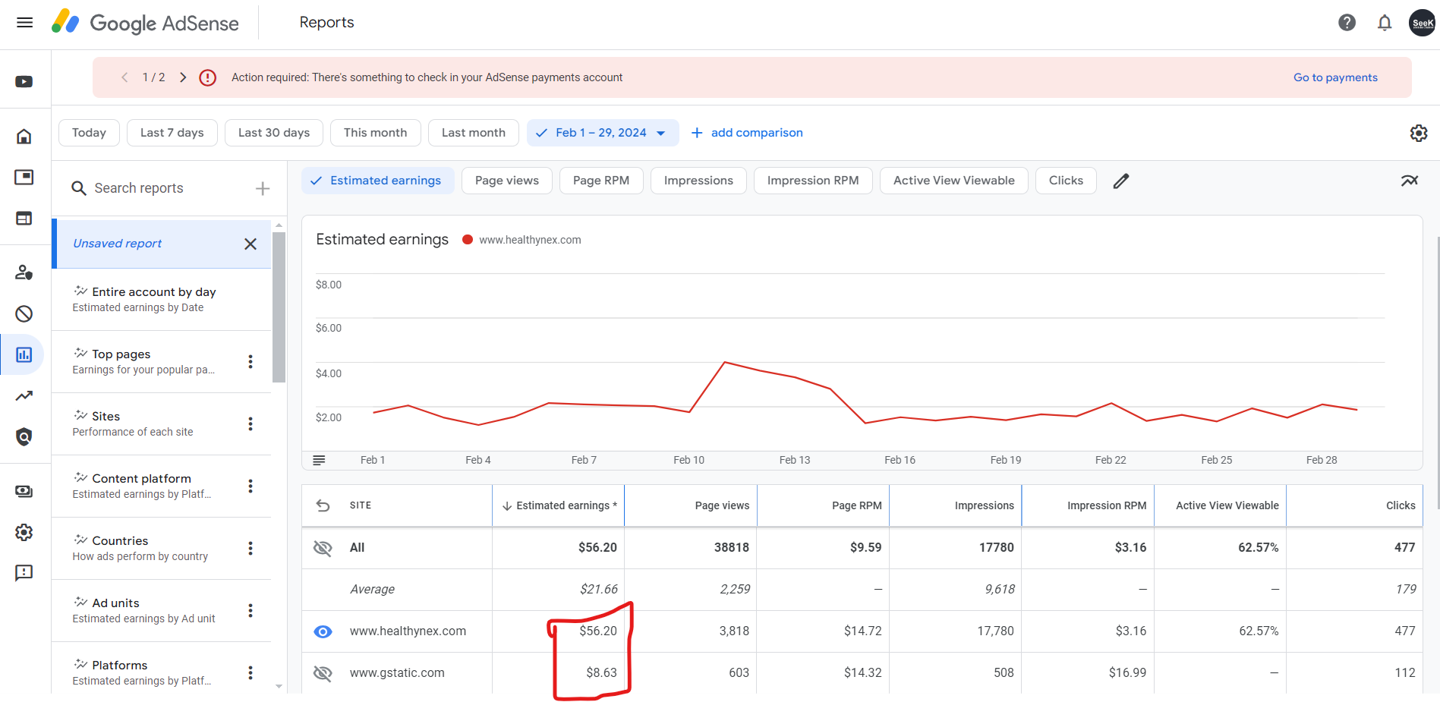Viewport: 1440px width, 702px height.
Task: Open Entire account by day report
Action: coord(162,299)
